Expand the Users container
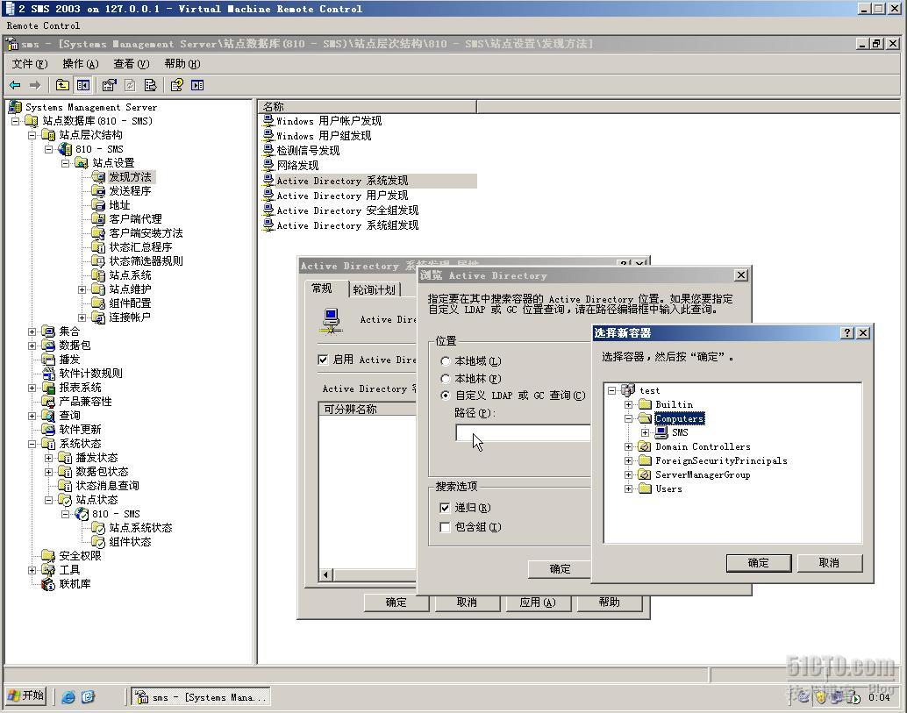907x713 pixels. [629, 488]
